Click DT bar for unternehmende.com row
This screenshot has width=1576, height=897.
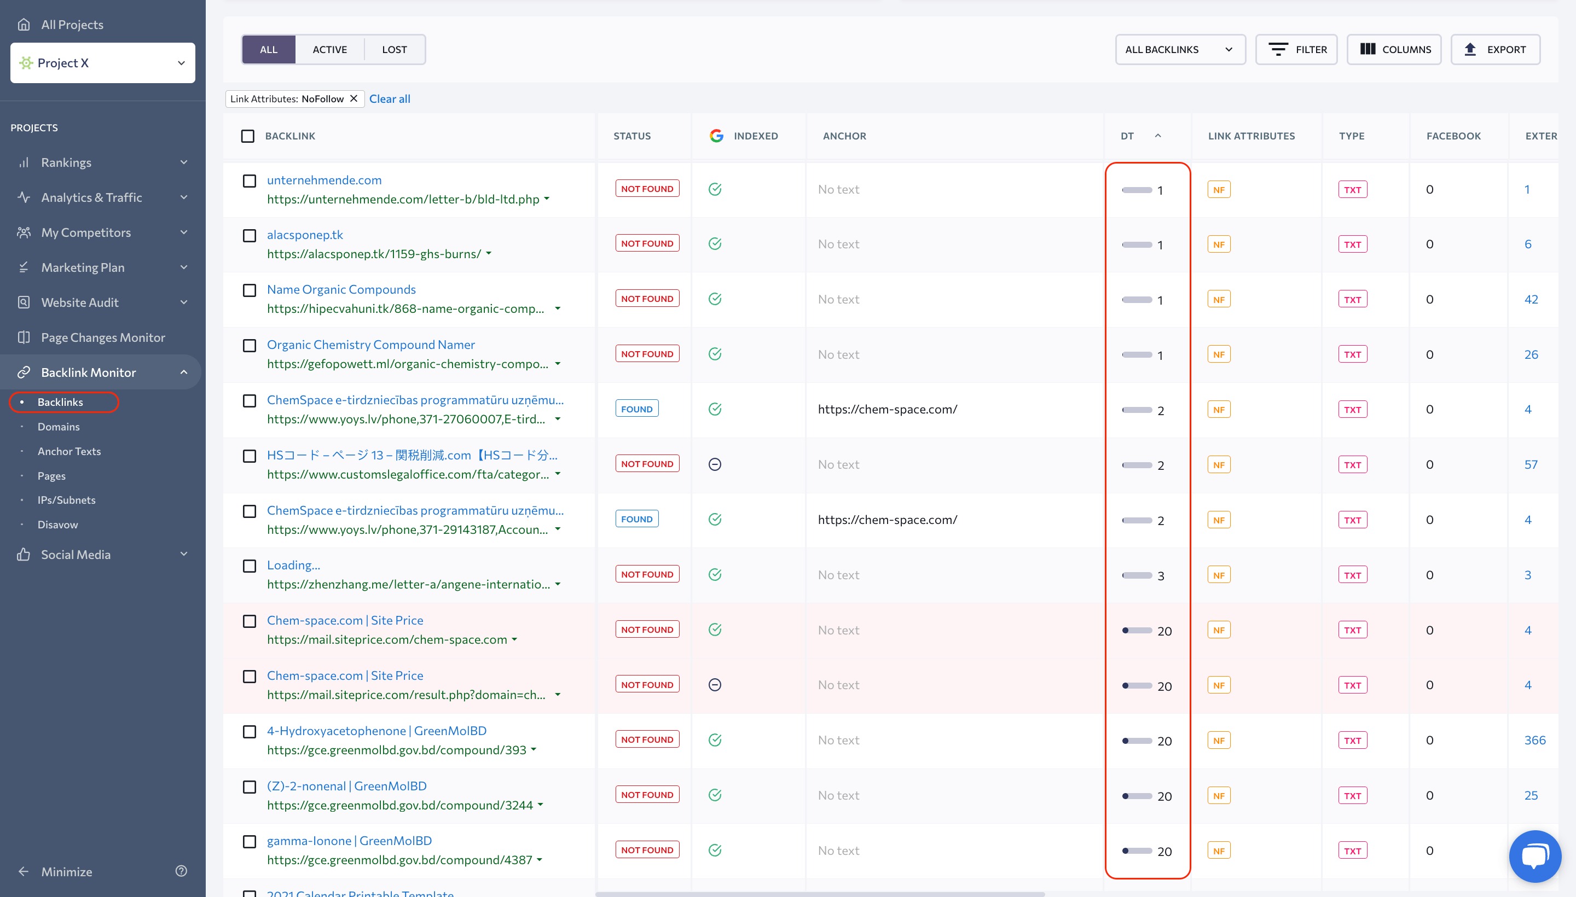pos(1137,190)
